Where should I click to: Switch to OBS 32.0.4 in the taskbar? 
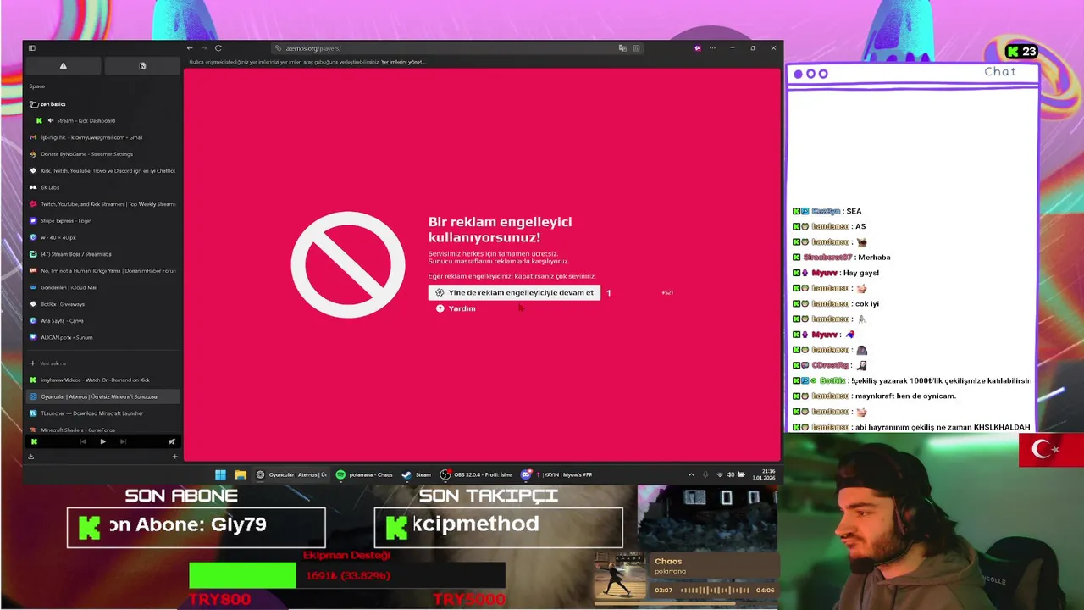pos(476,474)
